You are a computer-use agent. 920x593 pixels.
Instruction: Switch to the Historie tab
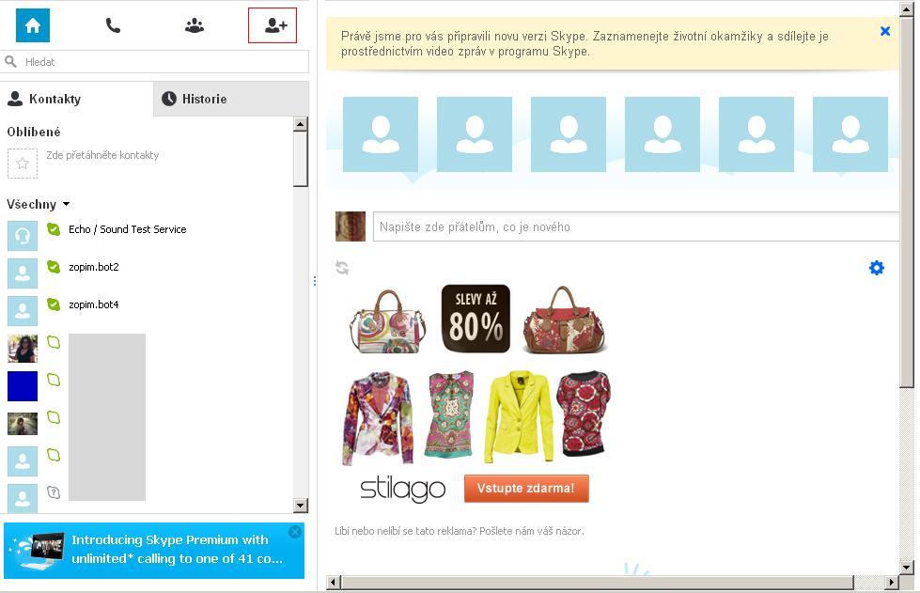(231, 99)
